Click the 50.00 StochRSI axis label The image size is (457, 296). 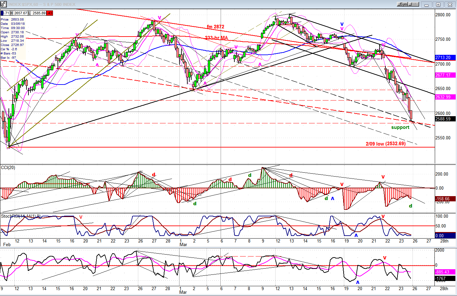(x=441, y=226)
